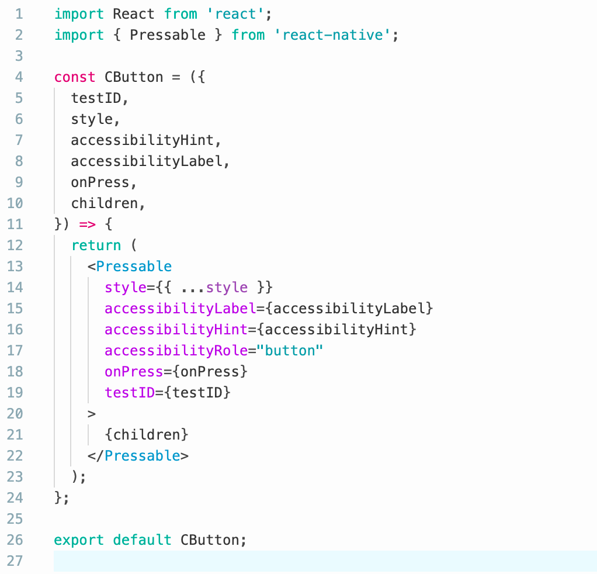The width and height of the screenshot is (597, 574).
Task: Click the opening Pressable tag name
Action: 134,267
